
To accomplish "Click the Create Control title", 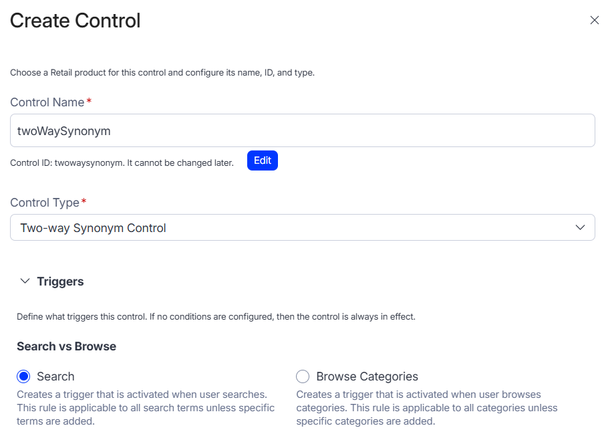I will (75, 21).
